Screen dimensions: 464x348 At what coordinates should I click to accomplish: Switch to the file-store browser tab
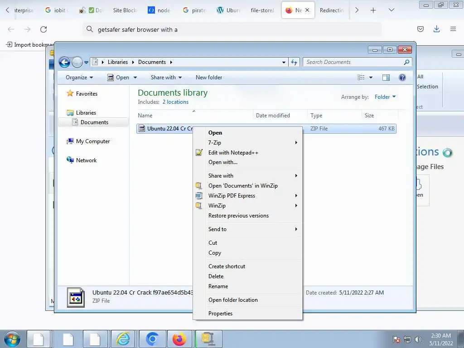point(262,10)
